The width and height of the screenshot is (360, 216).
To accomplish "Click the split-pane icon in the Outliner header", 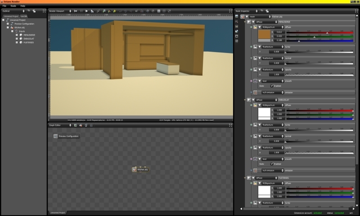I will click(34, 11).
